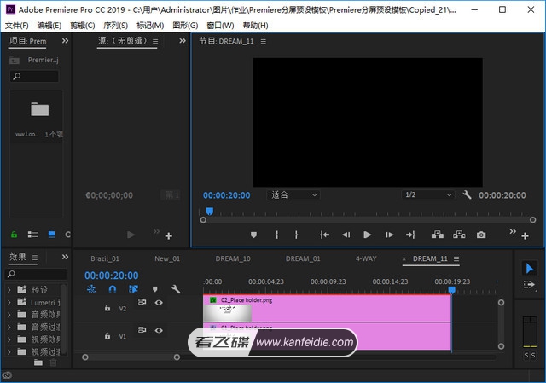Show more Program monitor transport buttons
The image size is (546, 383).
[513, 231]
